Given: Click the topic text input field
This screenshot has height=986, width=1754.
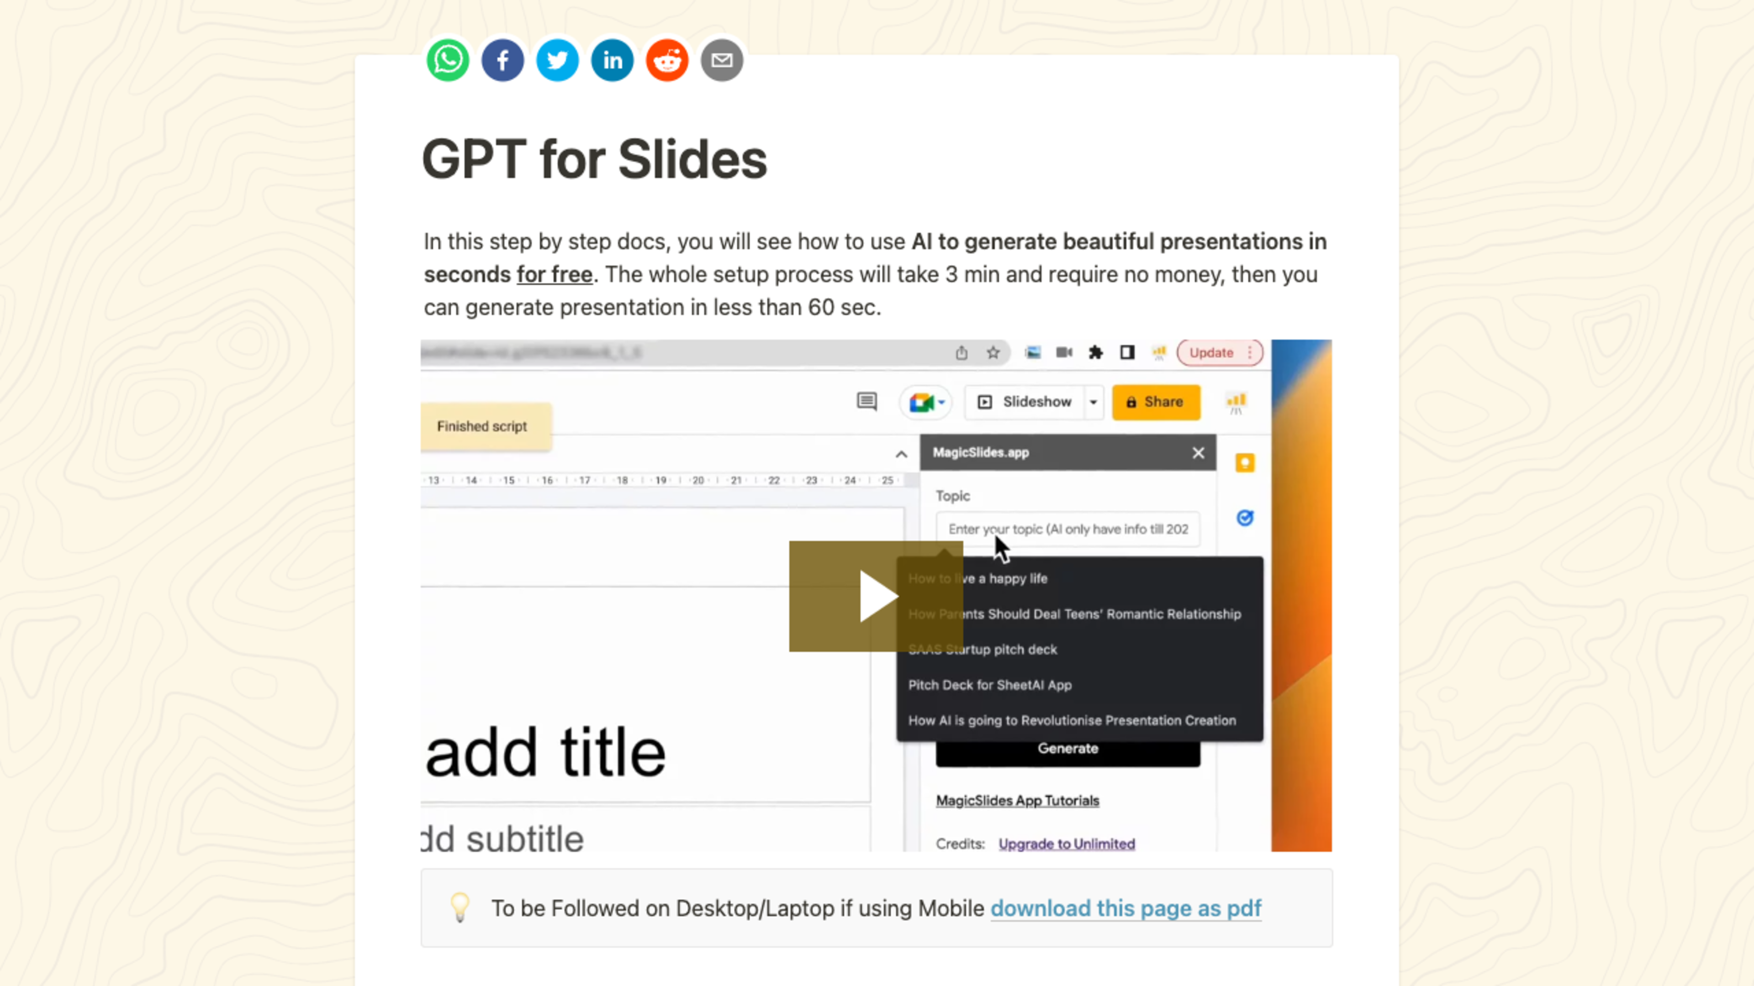Looking at the screenshot, I should [x=1067, y=529].
